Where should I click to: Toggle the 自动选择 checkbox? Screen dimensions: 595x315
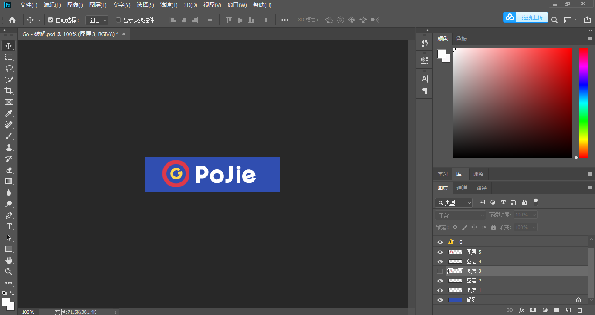coord(50,20)
